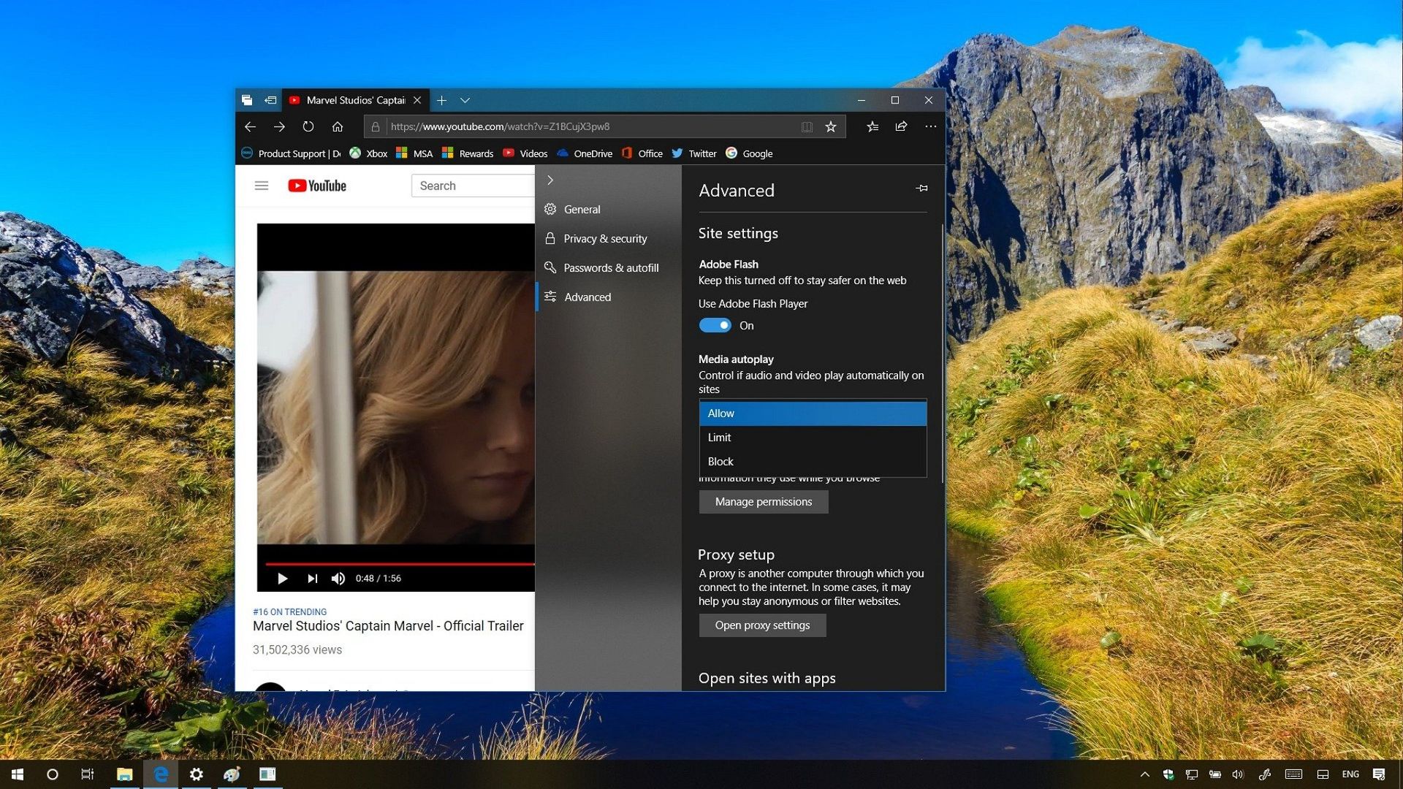Image resolution: width=1403 pixels, height=789 pixels.
Task: Add the page to favorites via star icon
Action: click(x=830, y=126)
